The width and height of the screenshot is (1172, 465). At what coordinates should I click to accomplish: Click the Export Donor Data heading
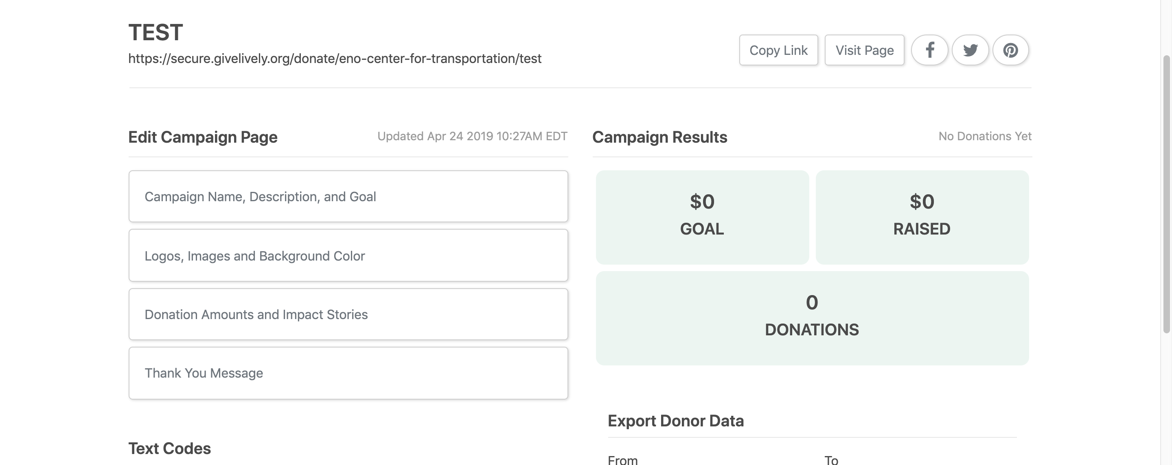676,421
